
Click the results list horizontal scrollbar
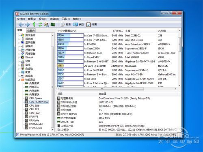click(x=102, y=89)
